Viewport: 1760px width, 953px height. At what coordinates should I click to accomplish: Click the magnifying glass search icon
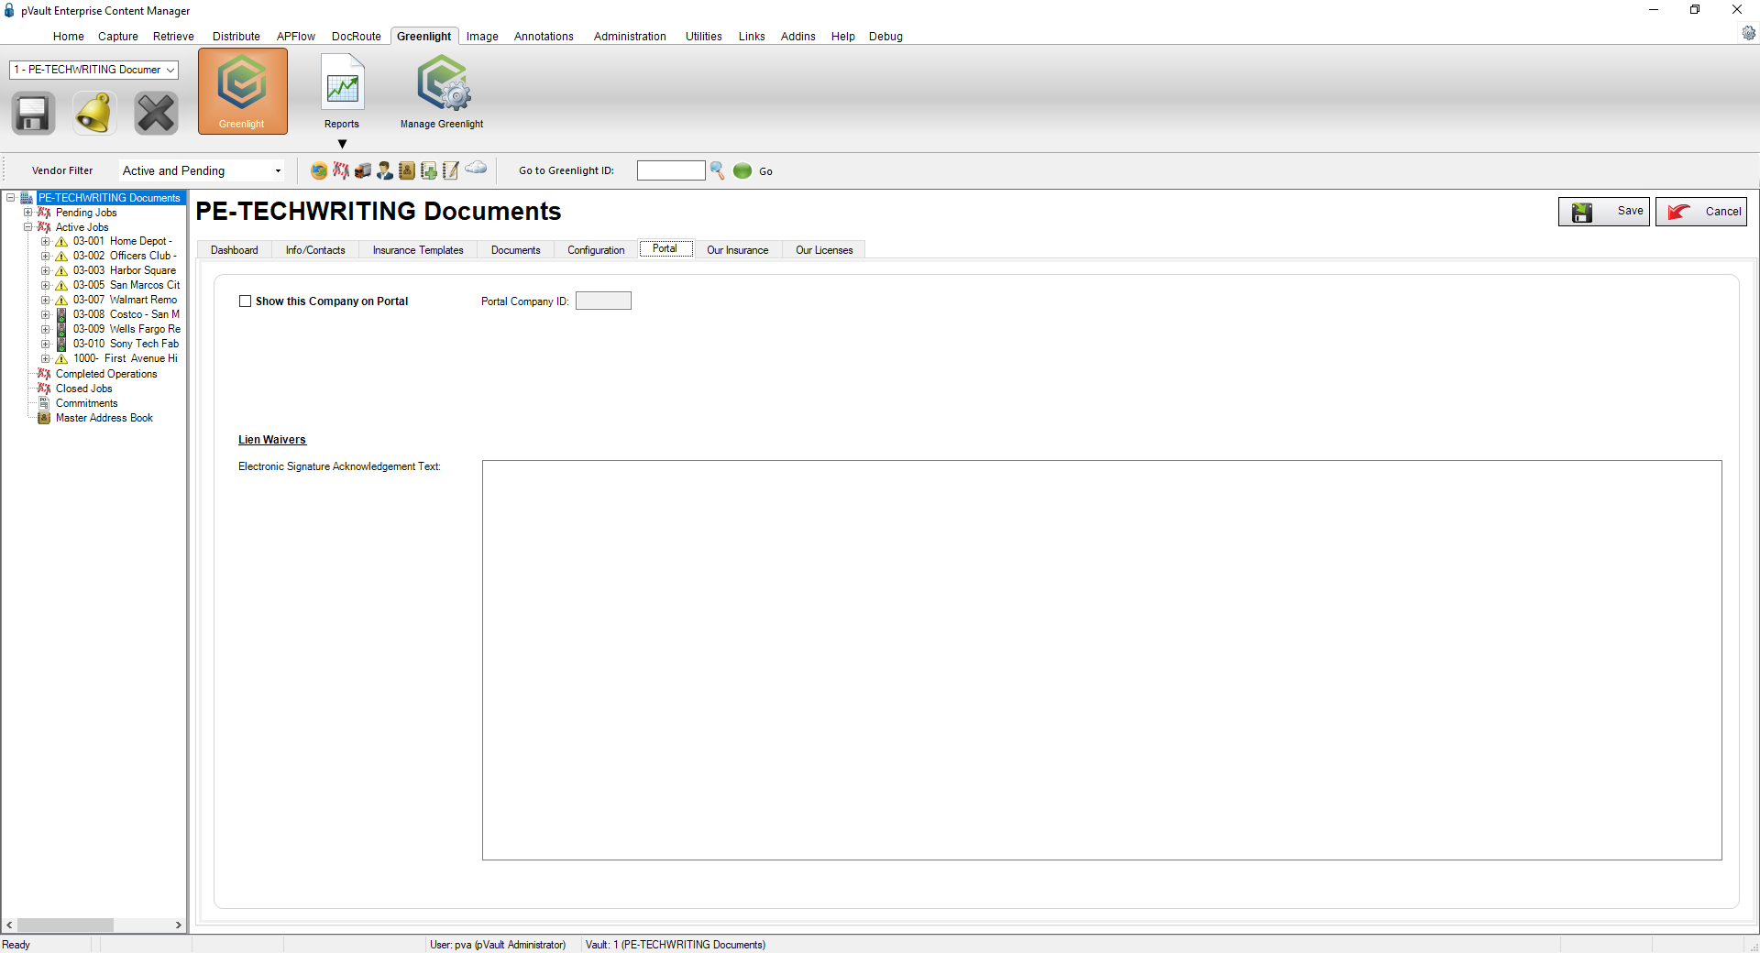[718, 170]
